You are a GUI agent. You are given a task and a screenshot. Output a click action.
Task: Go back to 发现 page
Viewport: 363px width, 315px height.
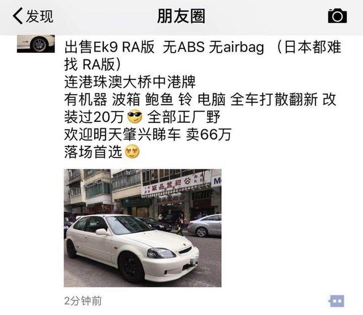coord(33,16)
